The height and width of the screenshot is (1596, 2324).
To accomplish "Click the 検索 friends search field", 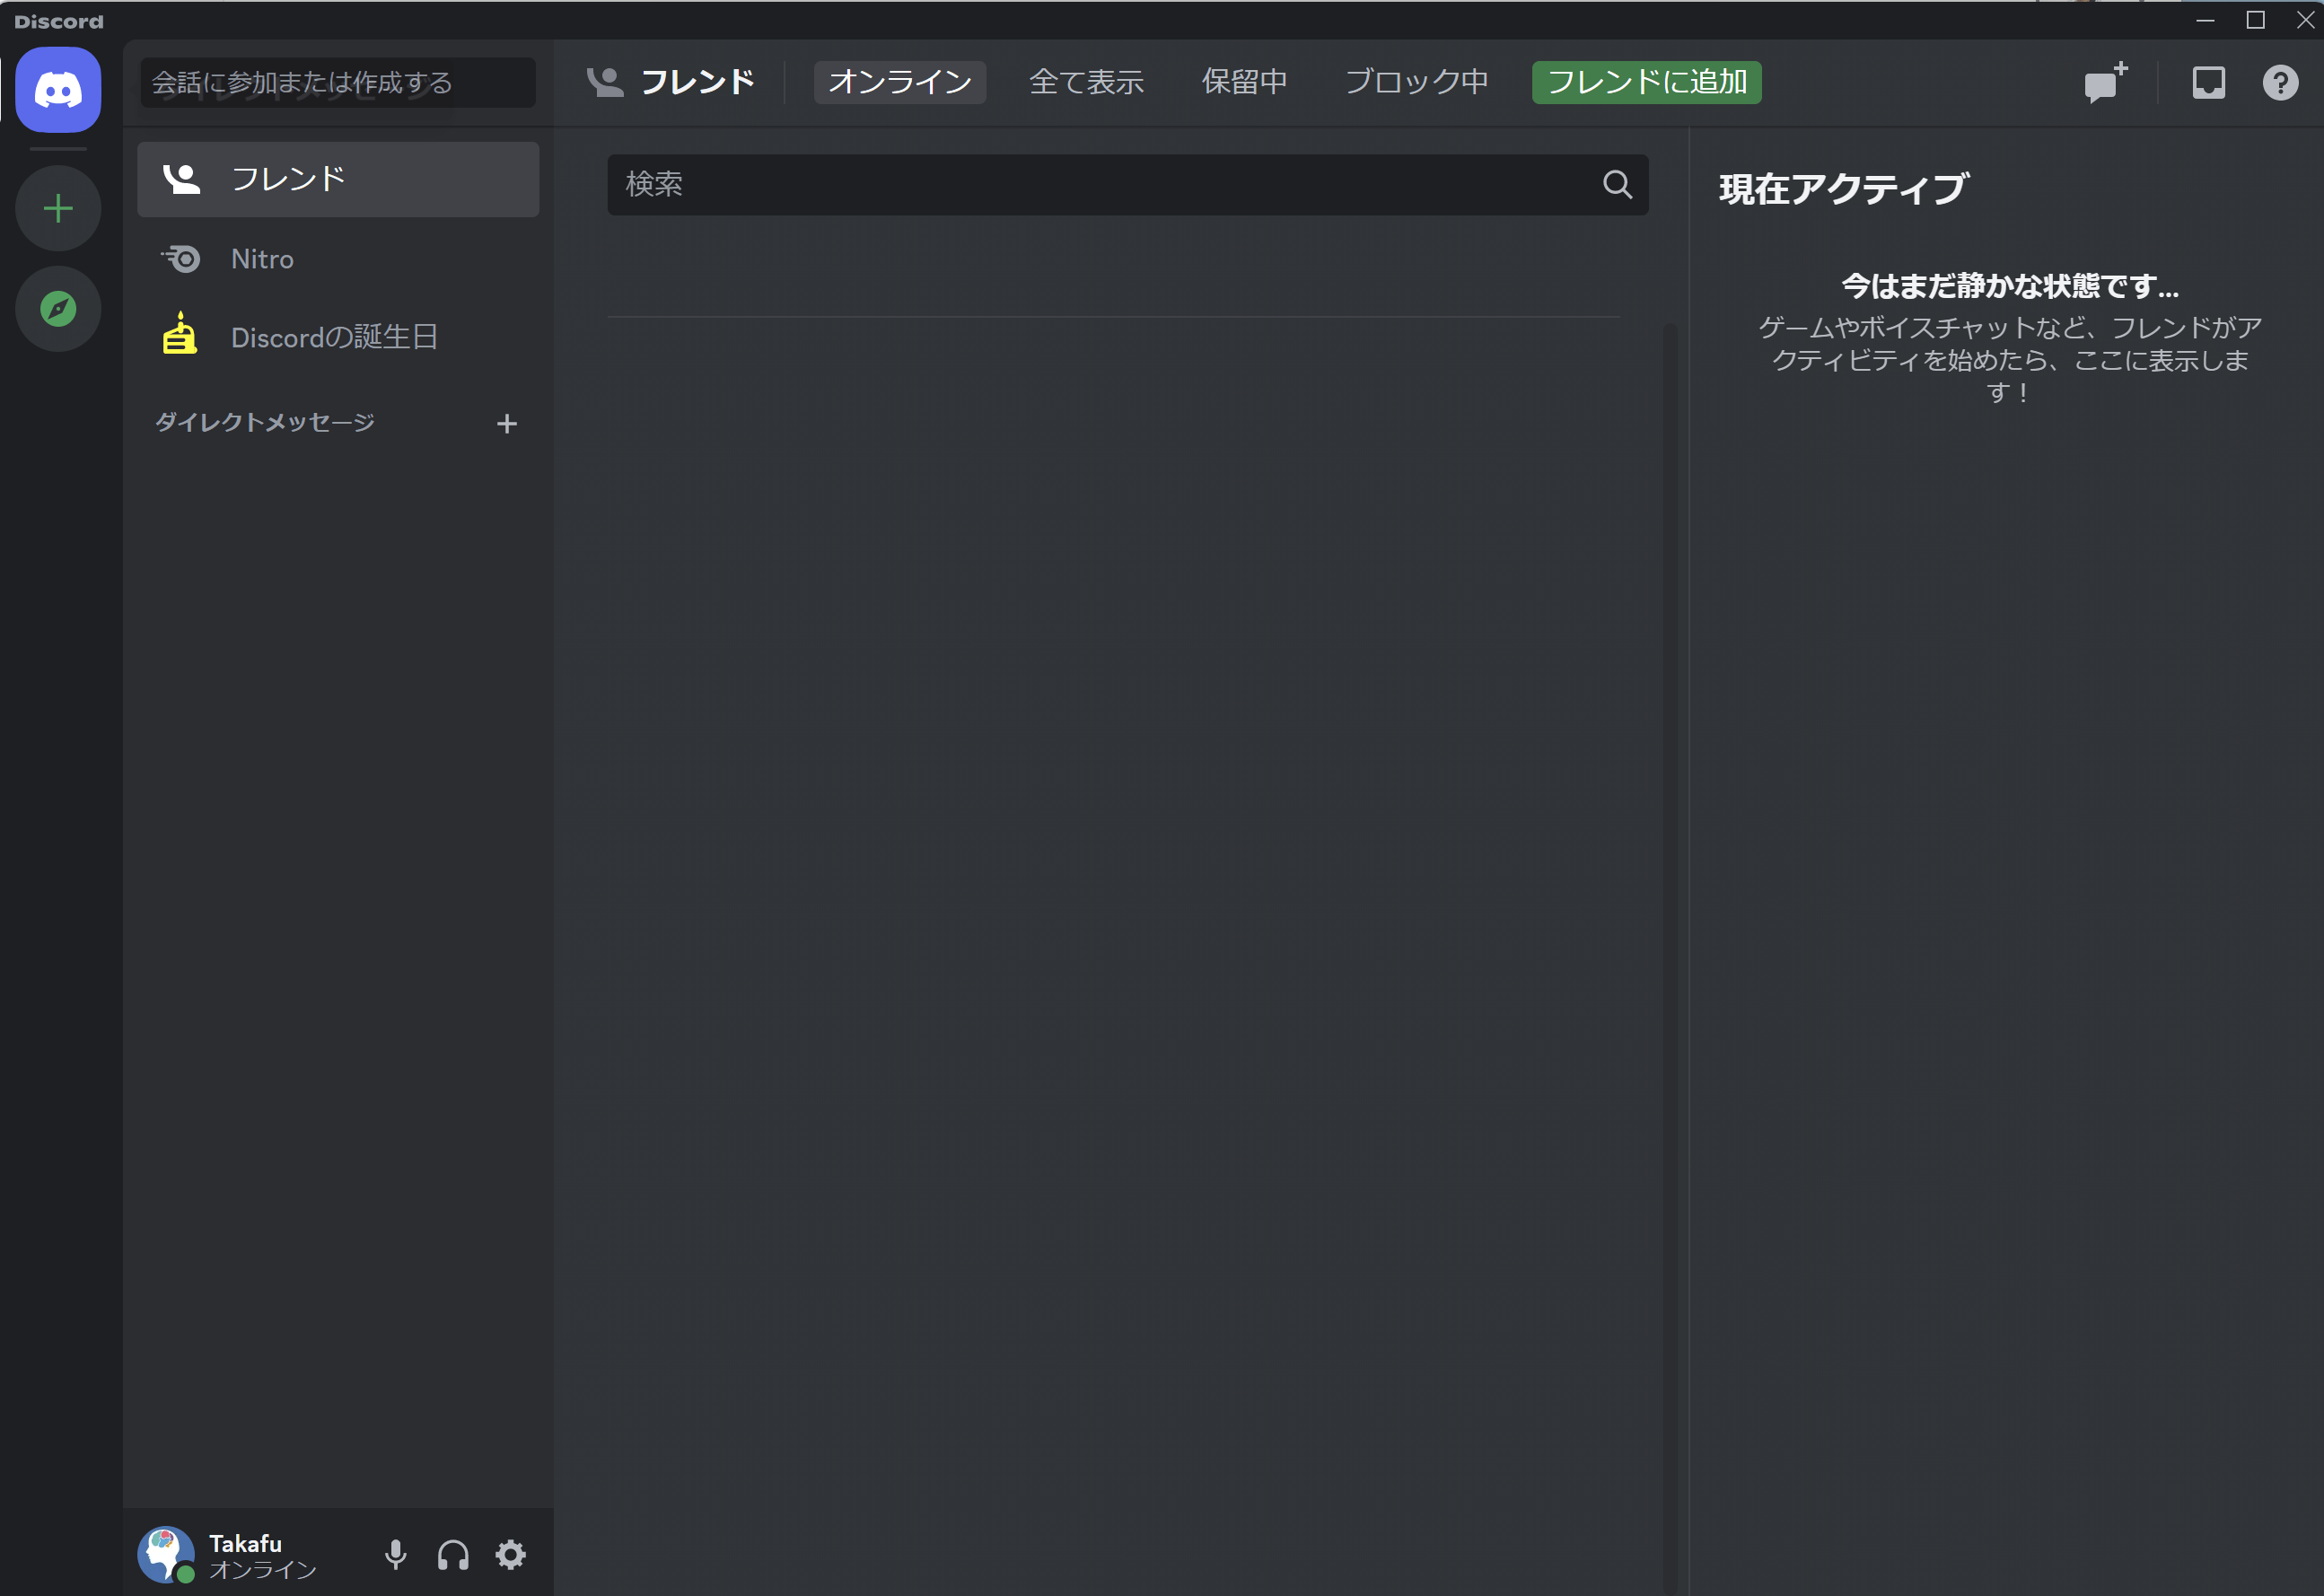I will click(1100, 184).
